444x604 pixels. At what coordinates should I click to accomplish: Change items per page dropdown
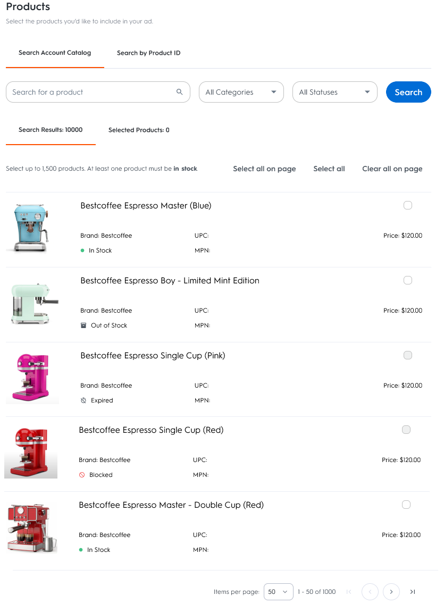tap(279, 592)
